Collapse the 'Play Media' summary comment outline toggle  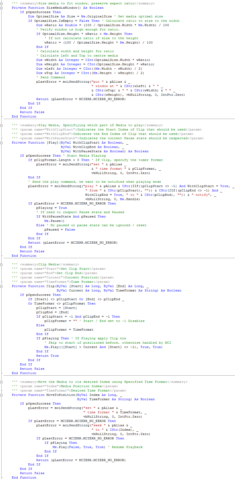click(2, 125)
